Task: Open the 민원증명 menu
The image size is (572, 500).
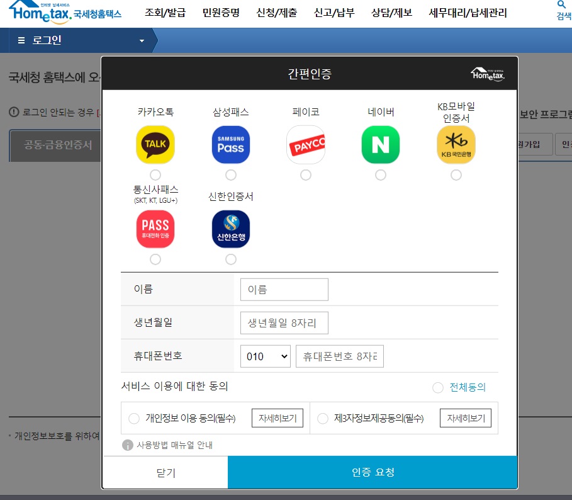Action: pyautogui.click(x=221, y=13)
